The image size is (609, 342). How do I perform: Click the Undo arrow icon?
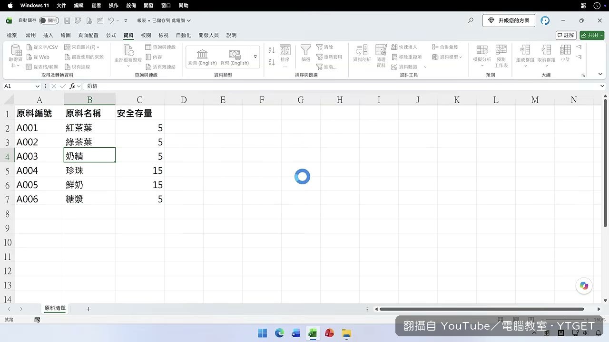111,20
